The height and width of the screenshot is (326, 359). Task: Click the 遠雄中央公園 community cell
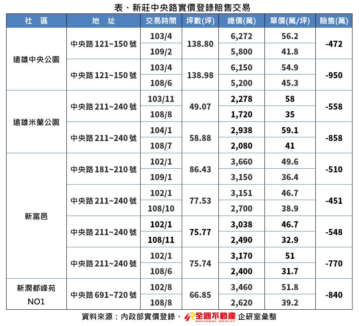(36, 59)
